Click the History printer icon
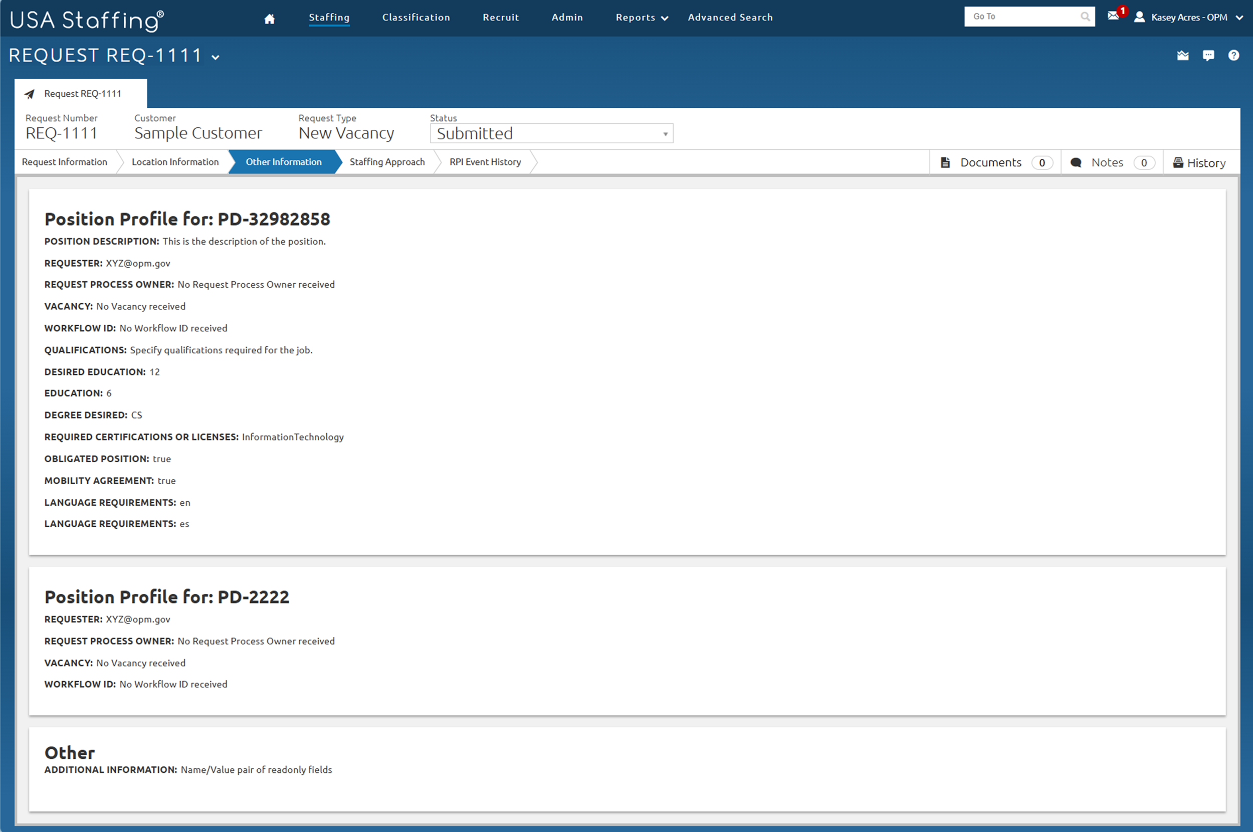The height and width of the screenshot is (832, 1253). pyautogui.click(x=1178, y=162)
